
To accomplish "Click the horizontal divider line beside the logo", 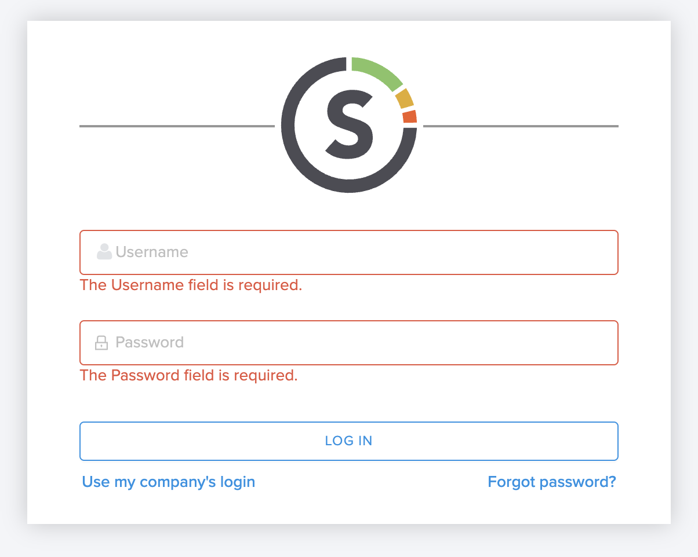I will [x=174, y=124].
